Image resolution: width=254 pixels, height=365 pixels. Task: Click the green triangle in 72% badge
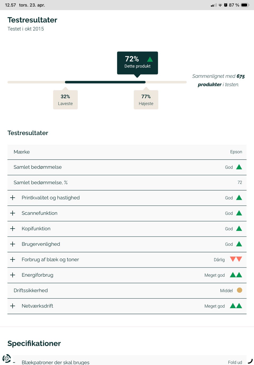150,59
